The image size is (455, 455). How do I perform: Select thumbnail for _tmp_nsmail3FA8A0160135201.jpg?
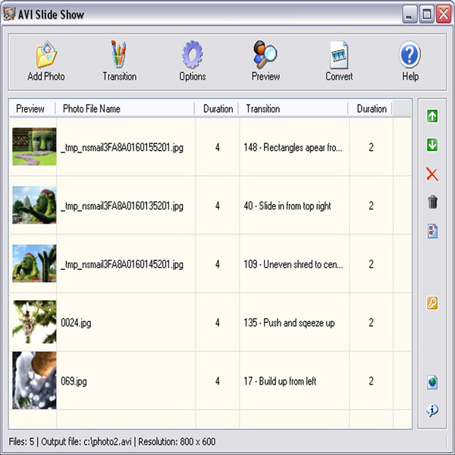pyautogui.click(x=34, y=205)
